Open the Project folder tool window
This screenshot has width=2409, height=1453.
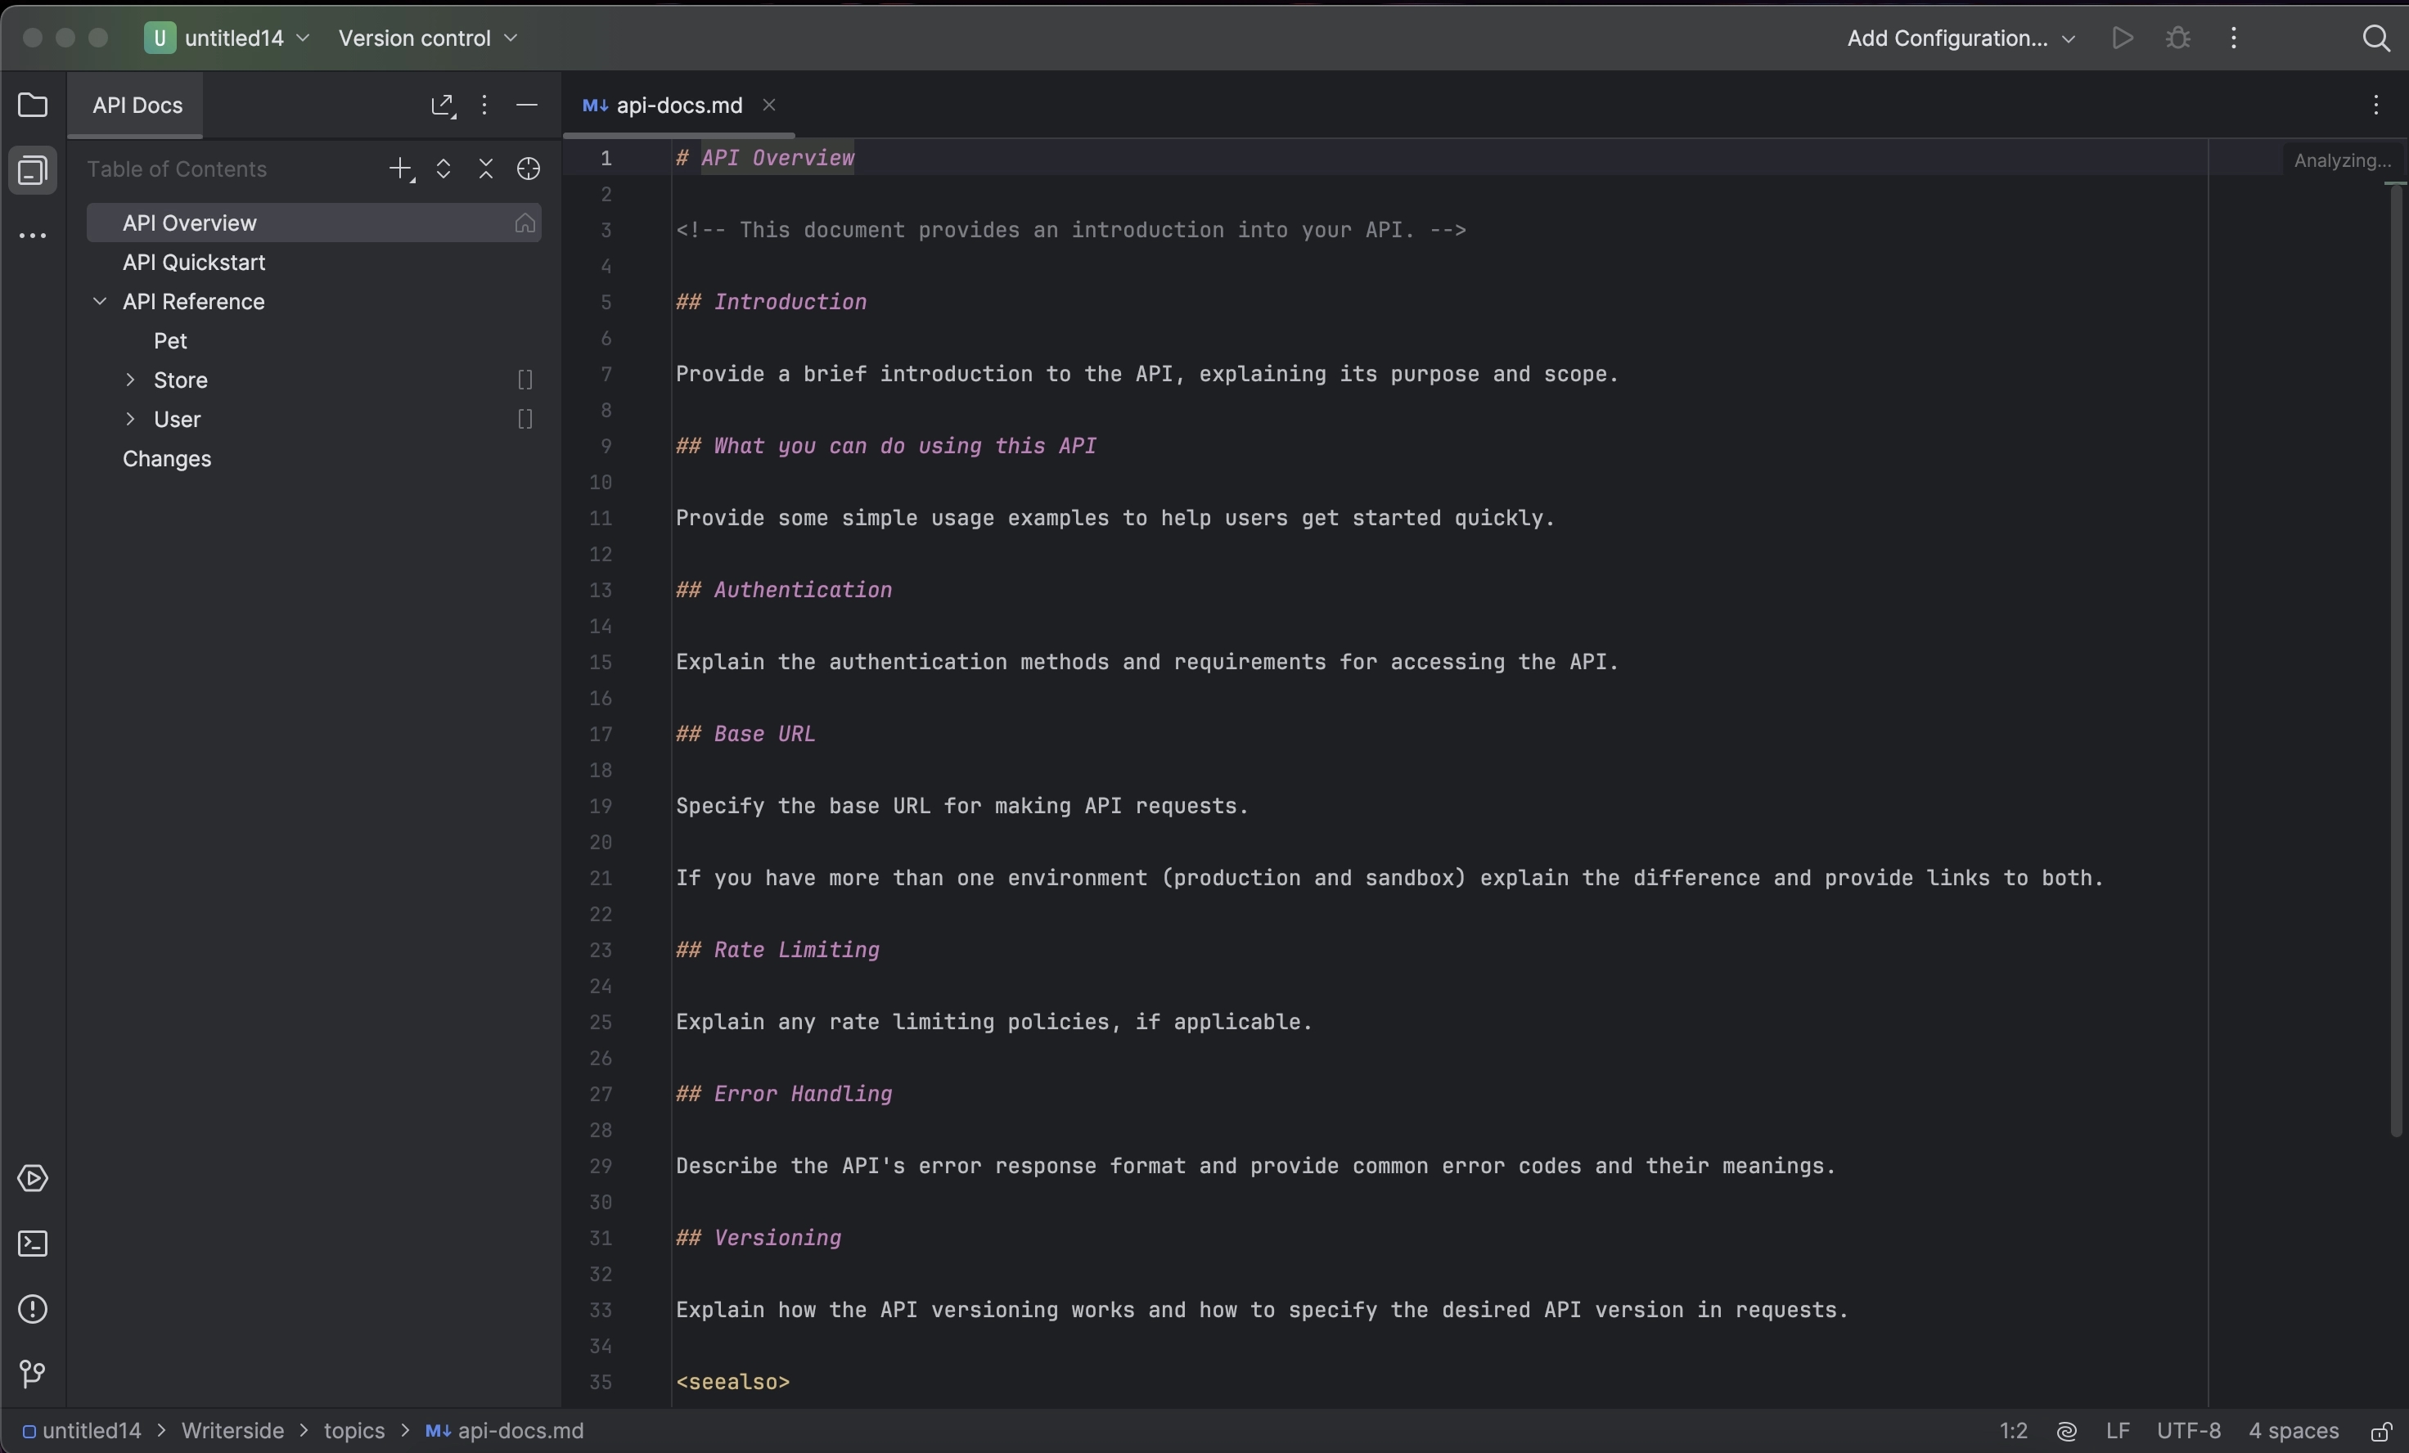[32, 105]
